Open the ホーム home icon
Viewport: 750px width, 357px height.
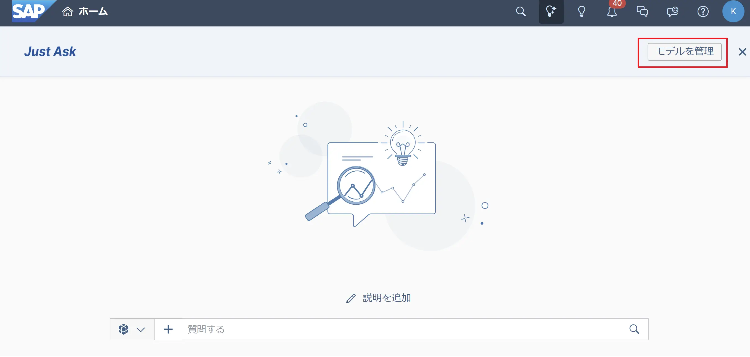pyautogui.click(x=68, y=12)
